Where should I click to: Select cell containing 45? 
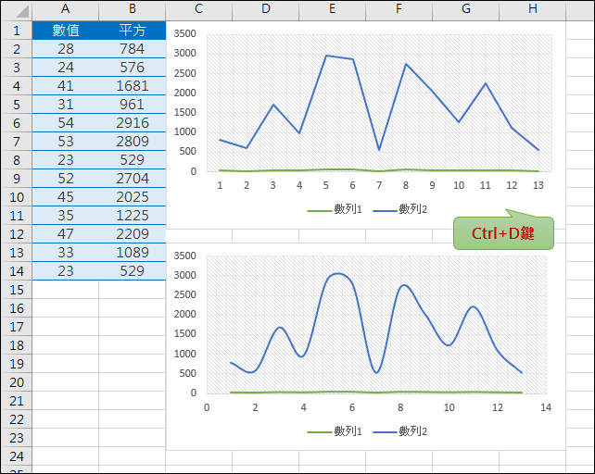[65, 197]
